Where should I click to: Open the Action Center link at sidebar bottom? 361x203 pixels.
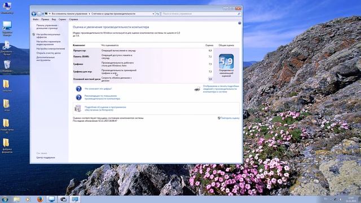click(46, 158)
